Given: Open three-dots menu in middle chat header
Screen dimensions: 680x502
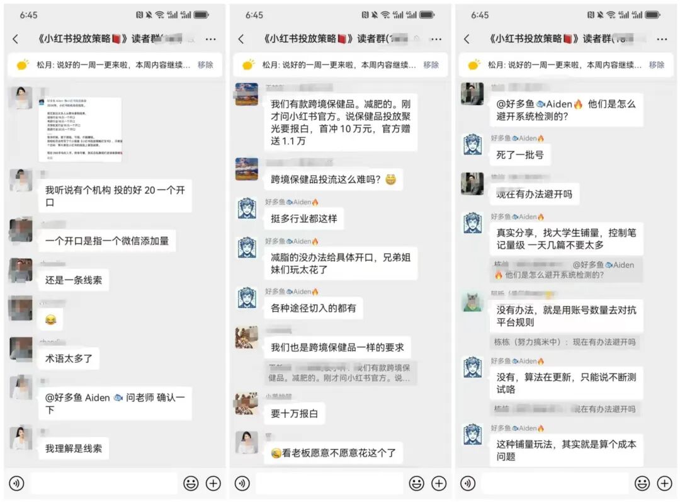Looking at the screenshot, I should pyautogui.click(x=436, y=39).
